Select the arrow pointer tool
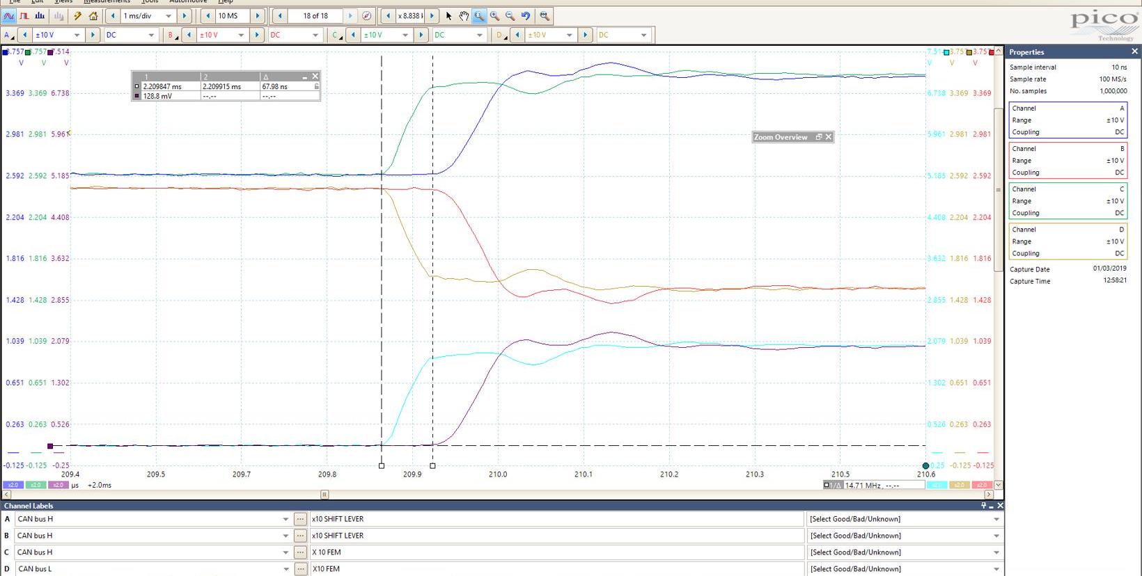 pos(449,16)
